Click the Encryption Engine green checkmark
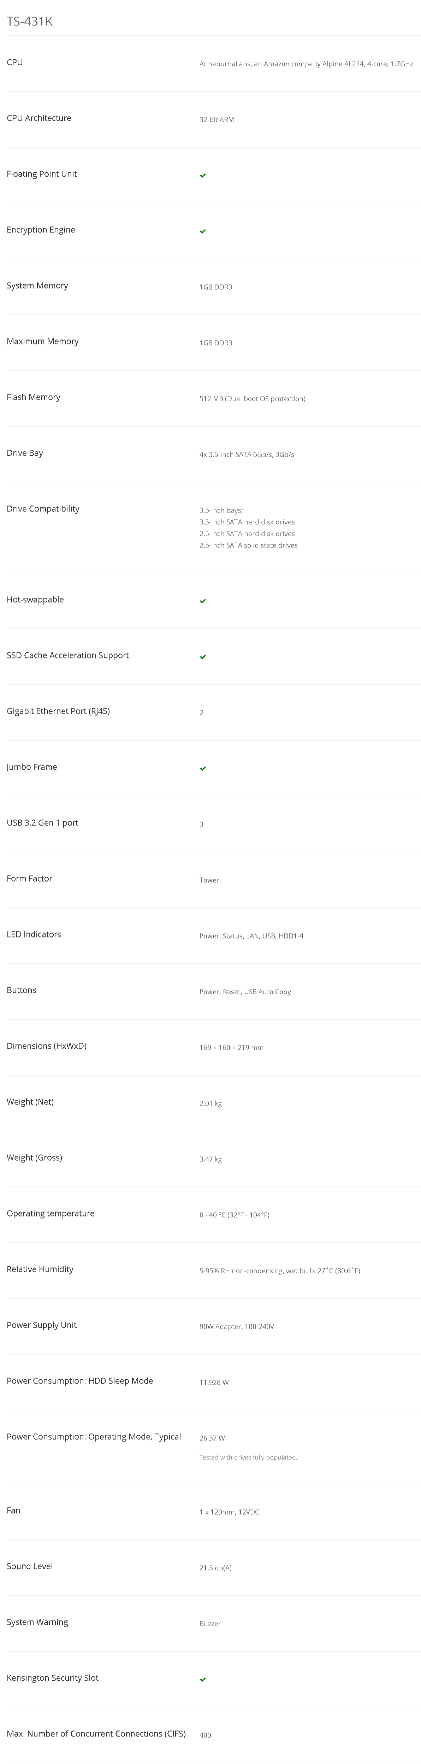Viewport: 421px width, 1764px height. point(203,231)
